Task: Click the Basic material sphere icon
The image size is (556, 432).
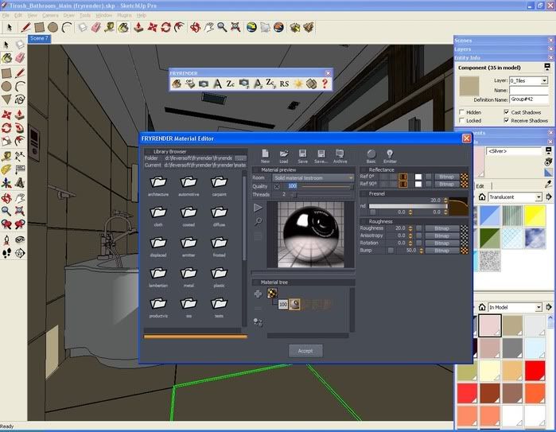Action: point(371,154)
